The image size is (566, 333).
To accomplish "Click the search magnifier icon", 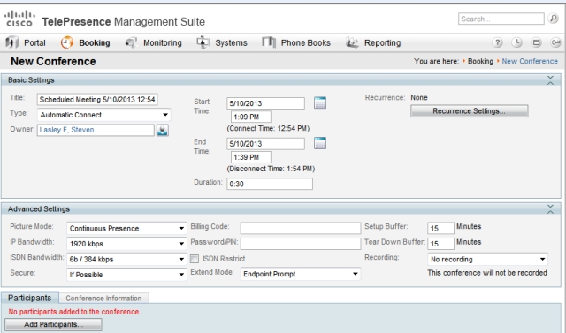I will pos(553,19).
